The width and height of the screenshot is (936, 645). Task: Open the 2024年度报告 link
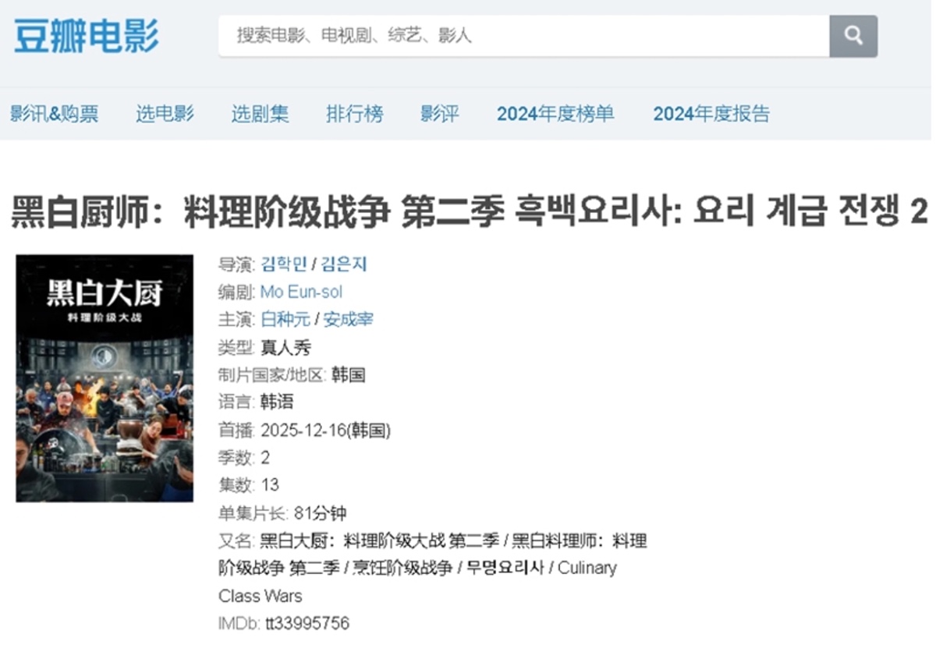point(711,114)
